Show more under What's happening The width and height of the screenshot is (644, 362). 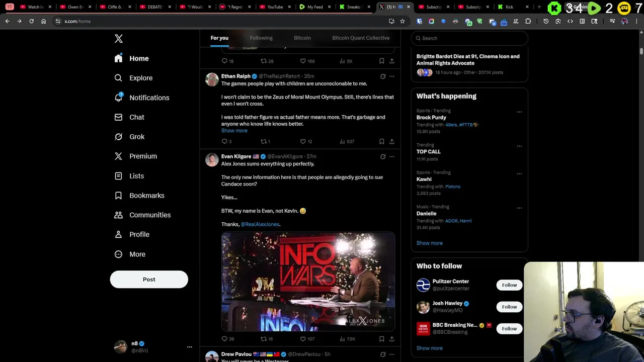click(429, 243)
